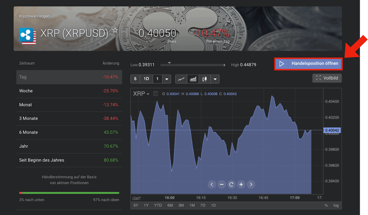This screenshot has width=368, height=215.
Task: Enable logarithmic scale with log toggle
Action: click(x=336, y=205)
